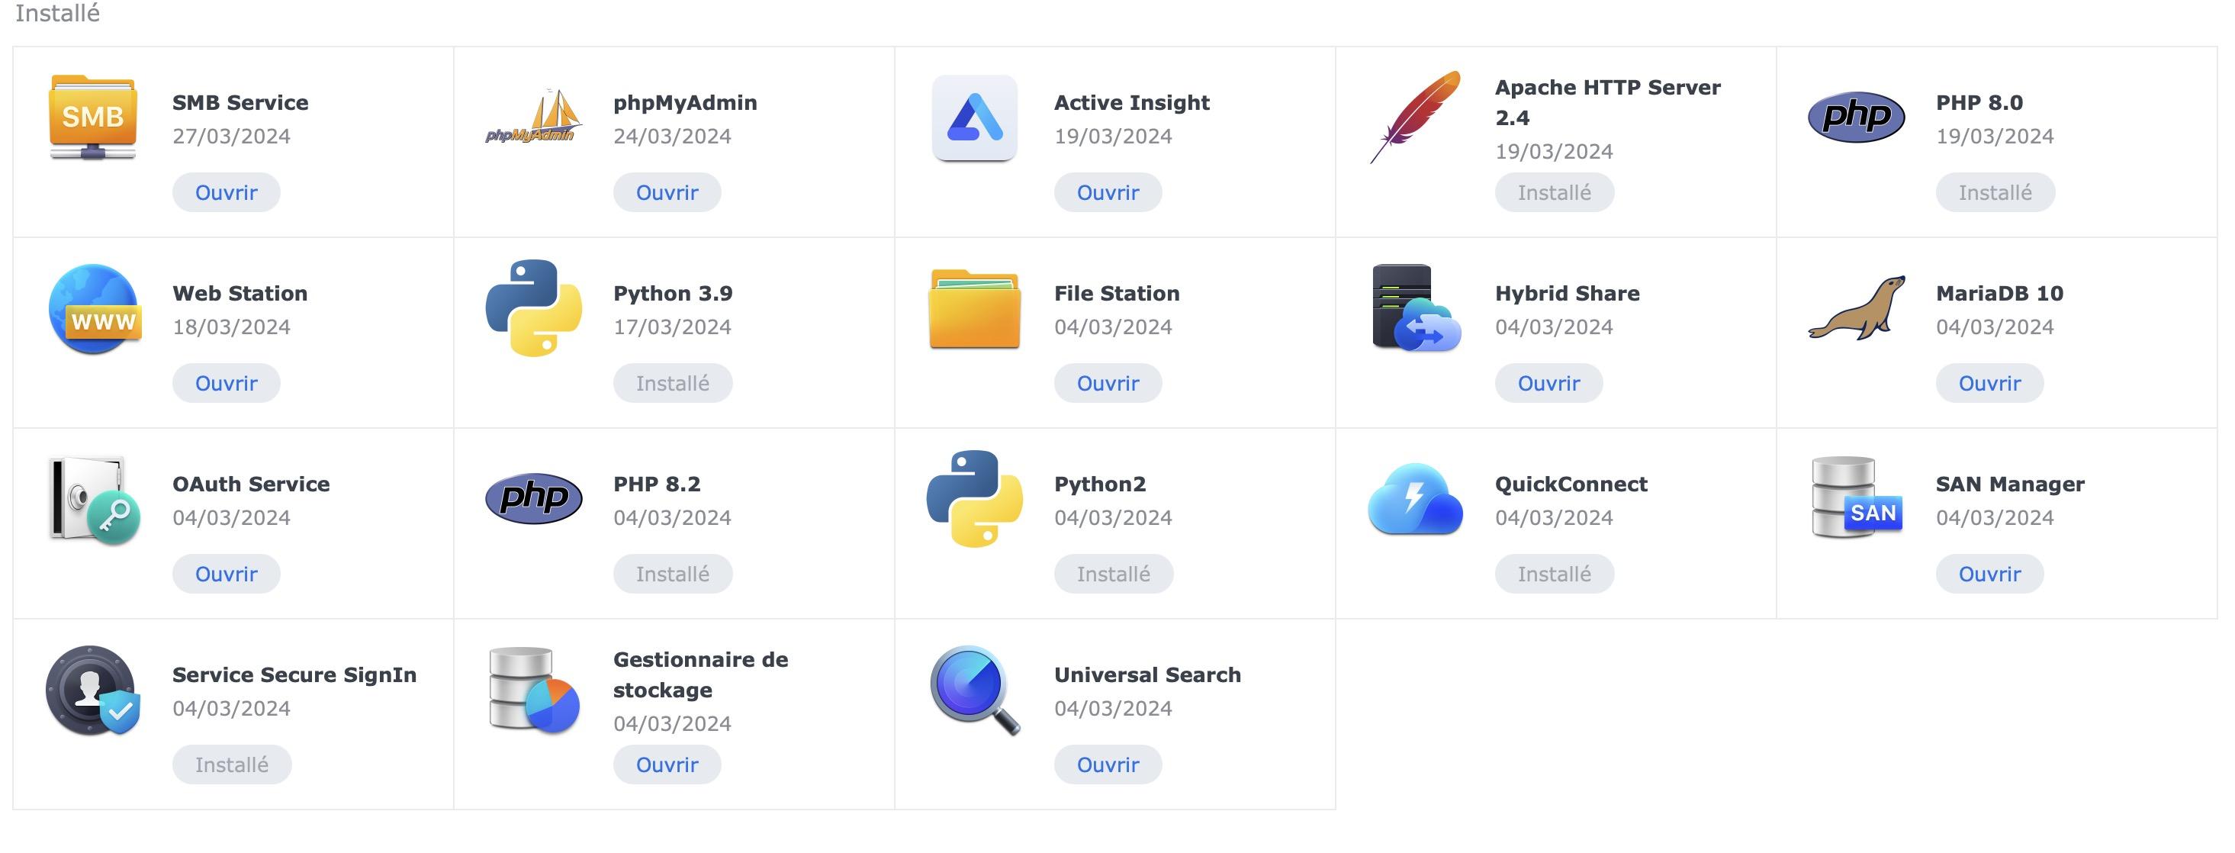Viewport: 2235px width, 853px height.
Task: Select the File Station title
Action: tap(1117, 293)
